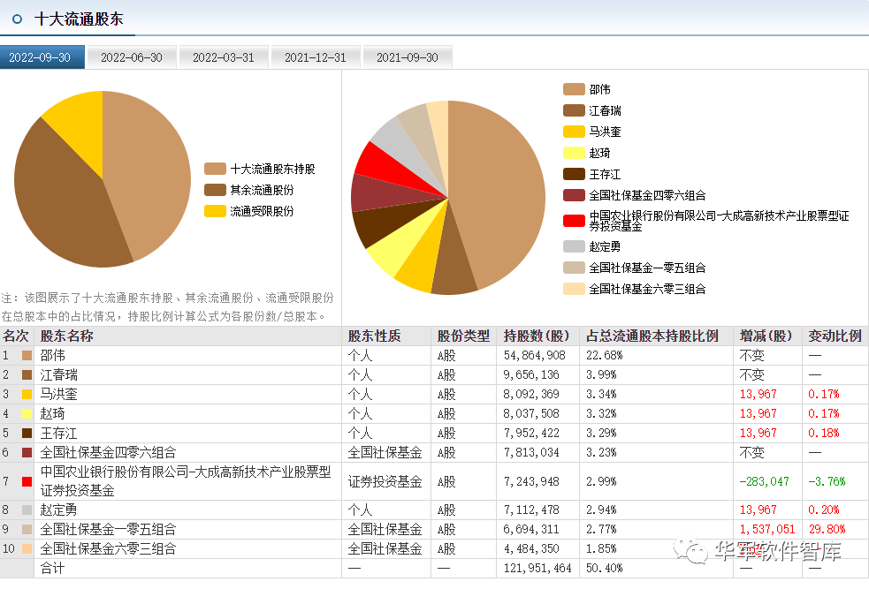Click the total 121,951,464 shares cell
The width and height of the screenshot is (869, 589).
point(537,568)
